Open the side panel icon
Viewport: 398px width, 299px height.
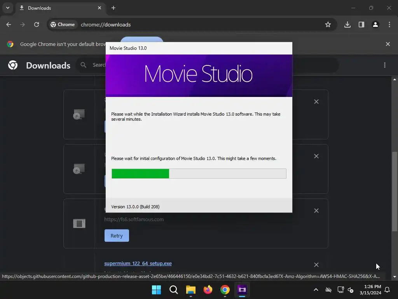(x=361, y=25)
